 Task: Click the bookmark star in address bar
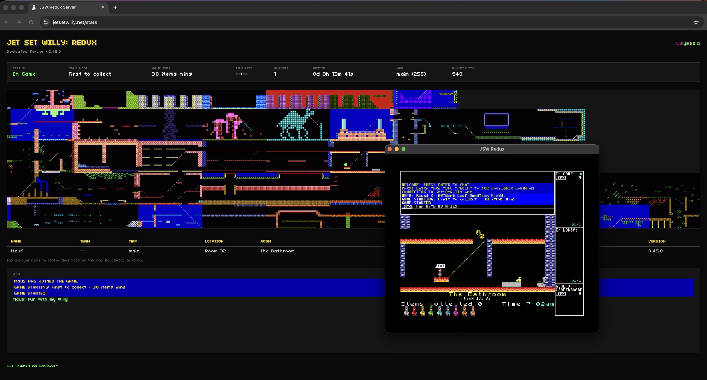click(696, 22)
